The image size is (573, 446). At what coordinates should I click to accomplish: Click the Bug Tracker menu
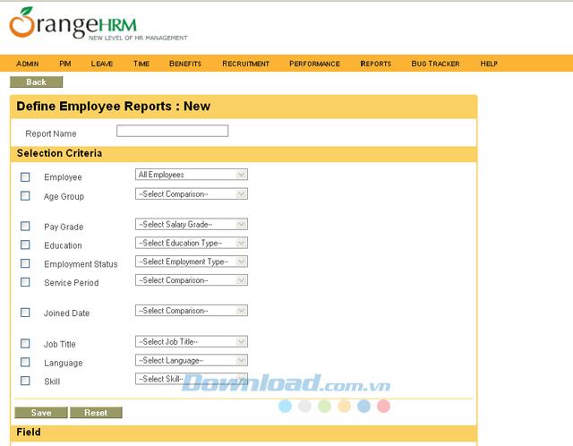[x=435, y=64]
